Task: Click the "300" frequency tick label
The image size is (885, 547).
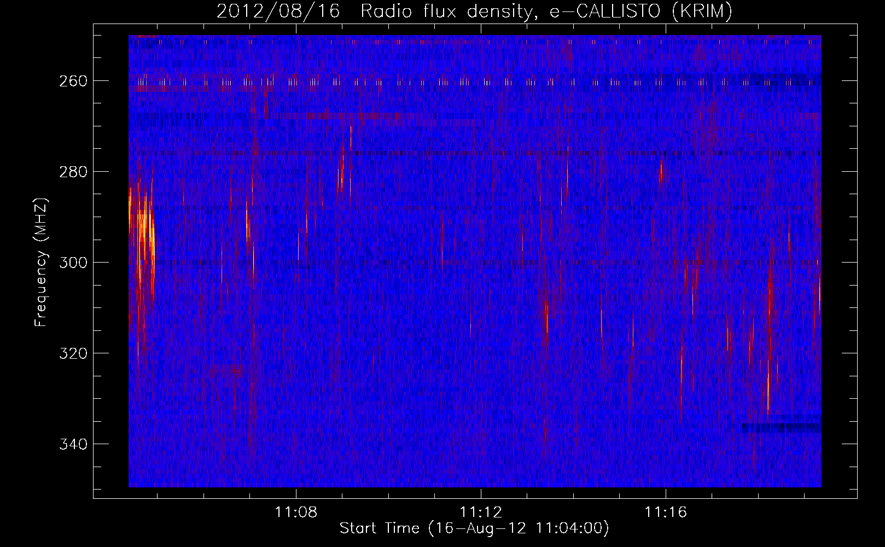Action: pos(73,263)
